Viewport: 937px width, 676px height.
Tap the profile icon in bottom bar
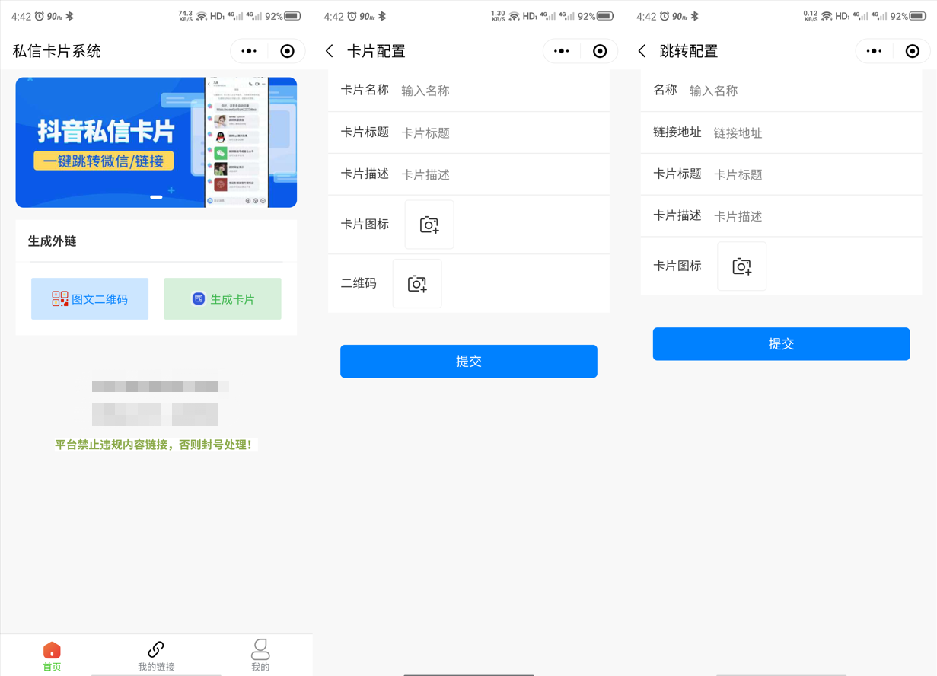260,649
